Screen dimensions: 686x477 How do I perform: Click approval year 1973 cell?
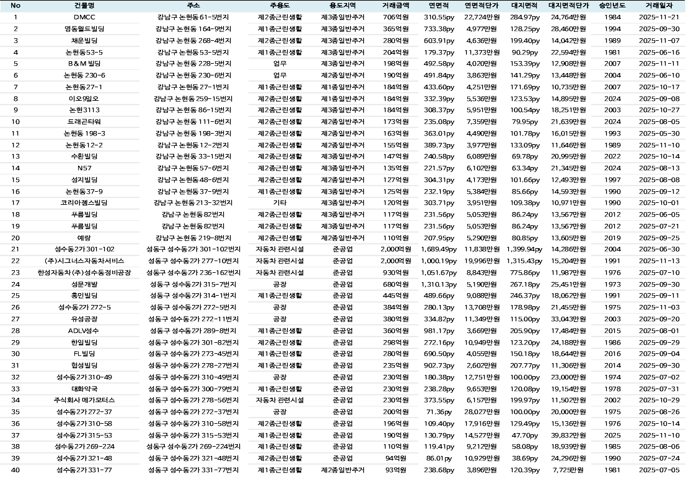612,285
